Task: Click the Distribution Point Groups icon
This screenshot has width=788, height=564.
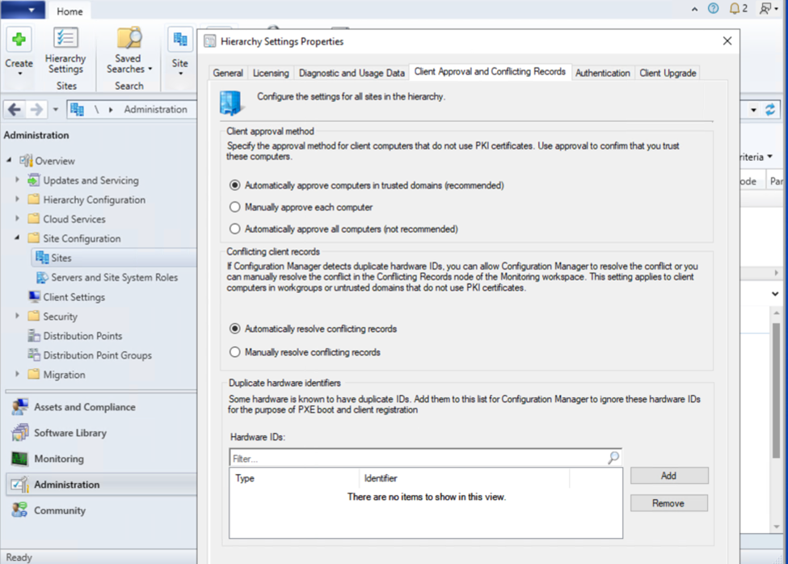Action: click(34, 355)
